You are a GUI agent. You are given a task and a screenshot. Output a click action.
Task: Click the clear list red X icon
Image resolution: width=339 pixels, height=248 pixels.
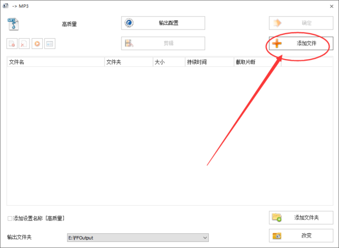pyautogui.click(x=25, y=44)
